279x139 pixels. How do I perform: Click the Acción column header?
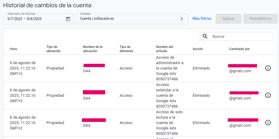click(198, 49)
